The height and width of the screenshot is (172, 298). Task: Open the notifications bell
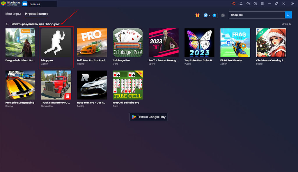241,3
